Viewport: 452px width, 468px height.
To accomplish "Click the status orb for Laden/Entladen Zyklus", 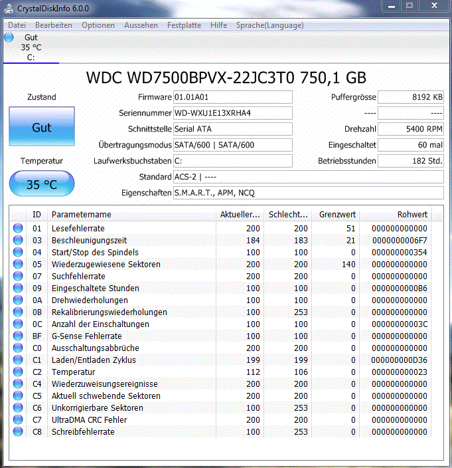I will (18, 360).
